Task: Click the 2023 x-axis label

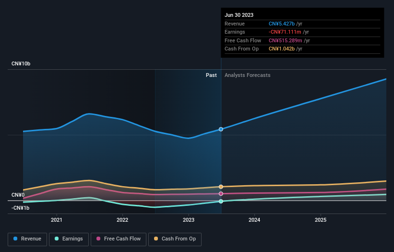Action: pyautogui.click(x=189, y=220)
